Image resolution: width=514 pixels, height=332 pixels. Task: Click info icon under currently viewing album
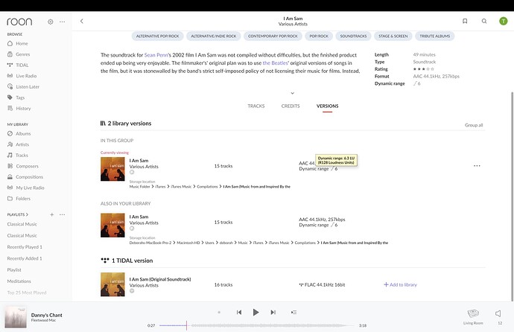click(132, 172)
